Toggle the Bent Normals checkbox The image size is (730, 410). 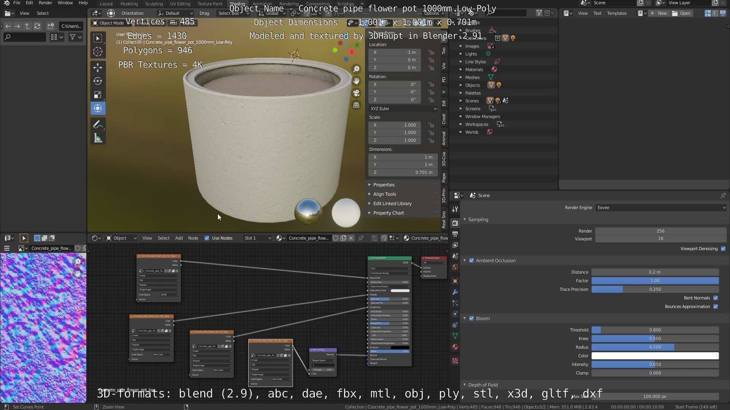(716, 298)
